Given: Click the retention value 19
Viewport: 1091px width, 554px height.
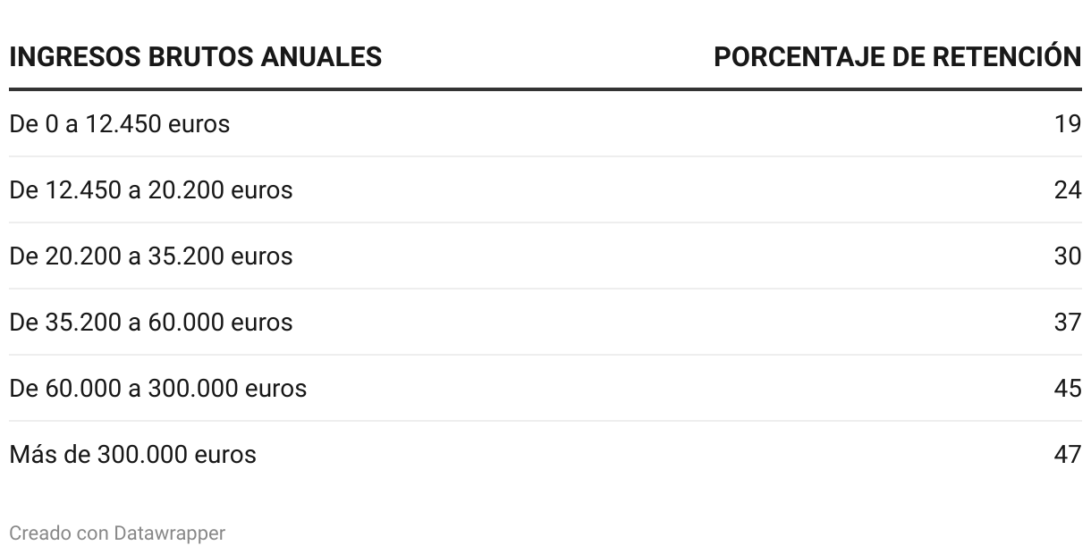Looking at the screenshot, I should tap(1068, 124).
